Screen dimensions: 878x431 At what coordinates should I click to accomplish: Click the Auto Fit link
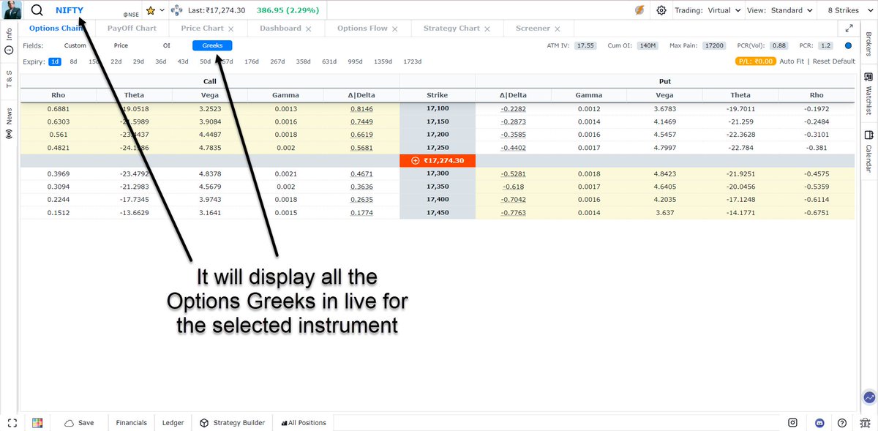(x=792, y=61)
